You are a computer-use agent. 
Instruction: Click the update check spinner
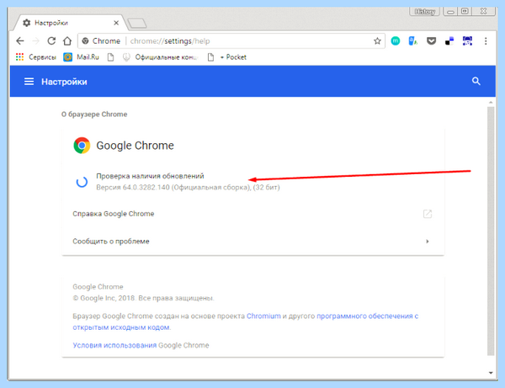click(x=82, y=182)
